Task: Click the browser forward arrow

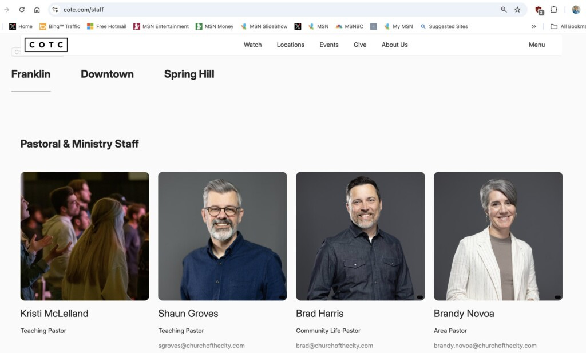Action: [7, 10]
